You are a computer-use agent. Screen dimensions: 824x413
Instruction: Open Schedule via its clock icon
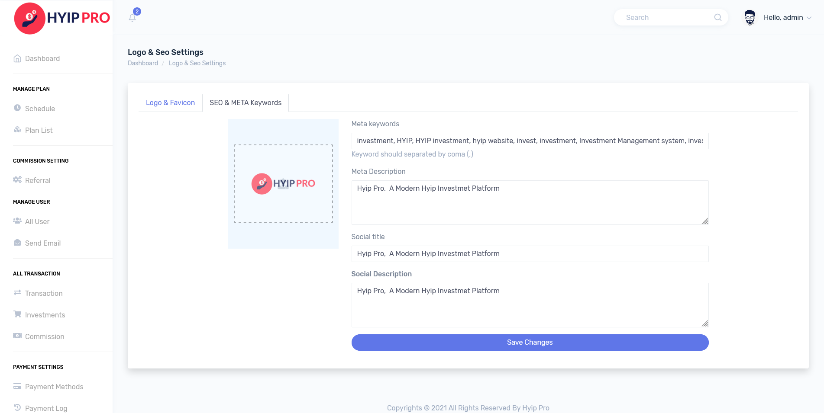[x=17, y=108]
